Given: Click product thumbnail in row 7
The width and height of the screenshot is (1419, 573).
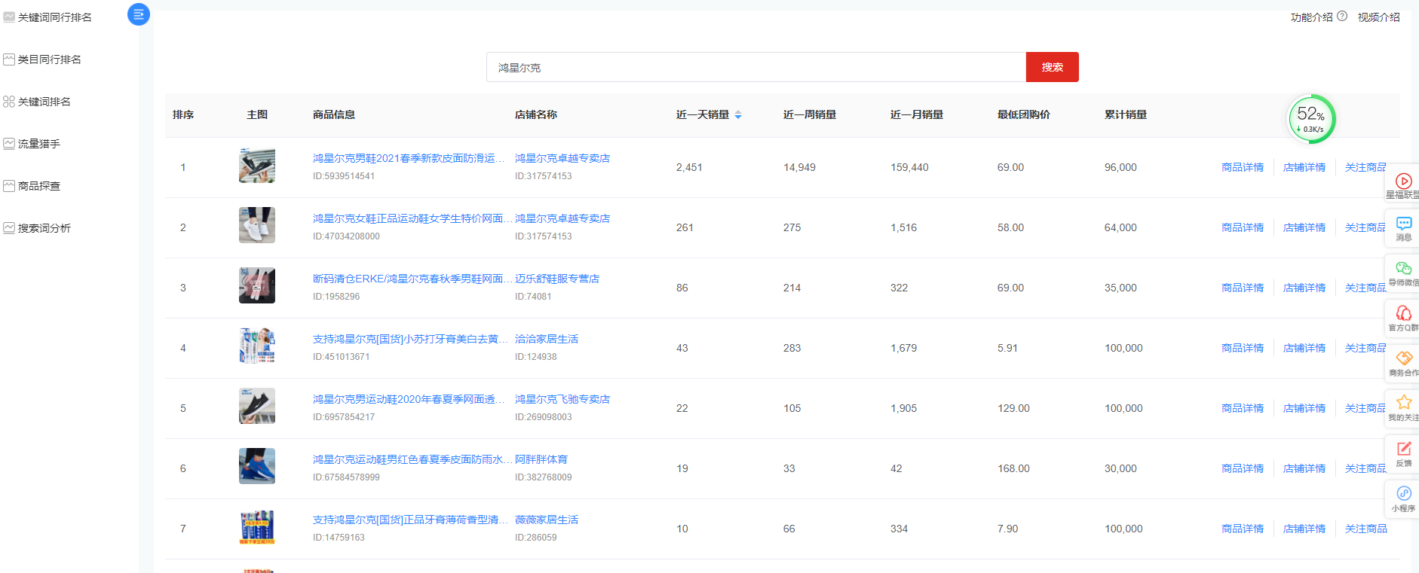Looking at the screenshot, I should pos(257,526).
